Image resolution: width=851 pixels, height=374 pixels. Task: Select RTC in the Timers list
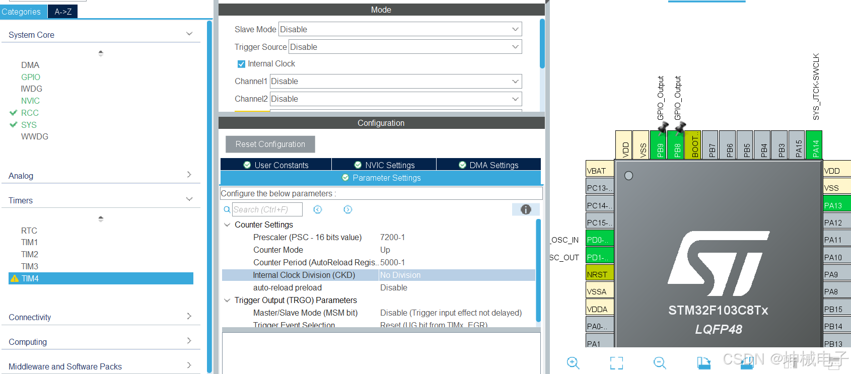click(29, 231)
